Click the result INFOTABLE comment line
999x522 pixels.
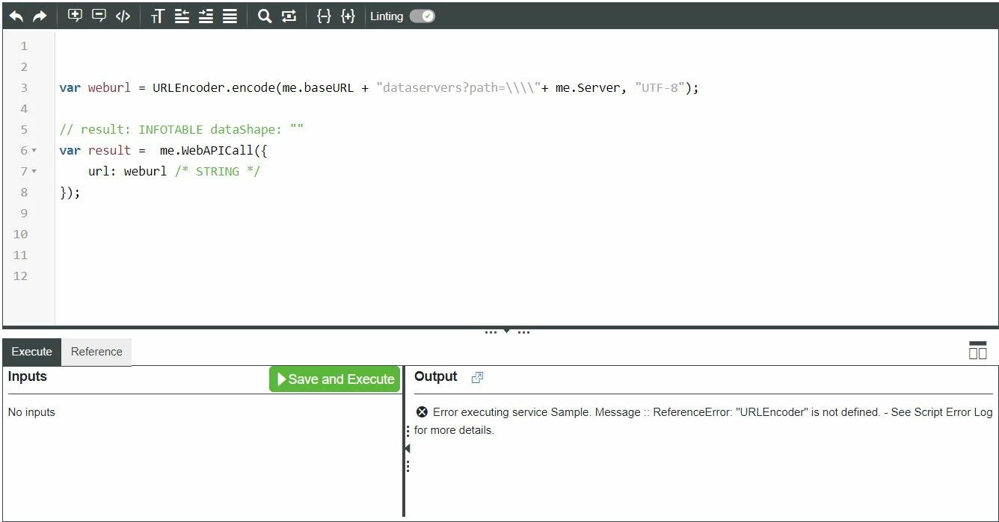click(182, 130)
